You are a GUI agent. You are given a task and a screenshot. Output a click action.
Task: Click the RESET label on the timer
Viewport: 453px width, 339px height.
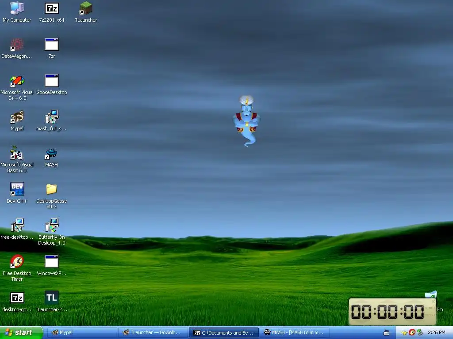tap(430, 315)
